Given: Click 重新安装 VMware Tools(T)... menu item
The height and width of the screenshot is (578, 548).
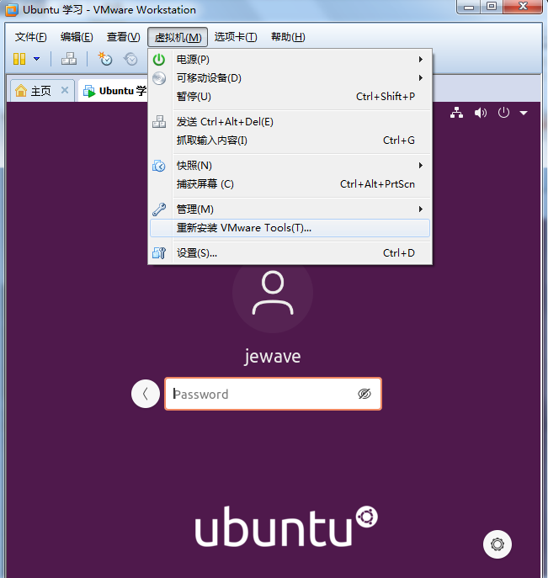Looking at the screenshot, I should click(290, 228).
